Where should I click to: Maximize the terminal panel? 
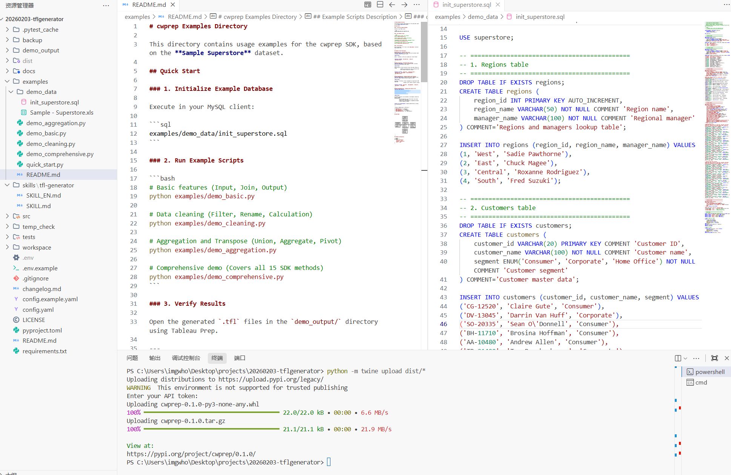click(714, 358)
